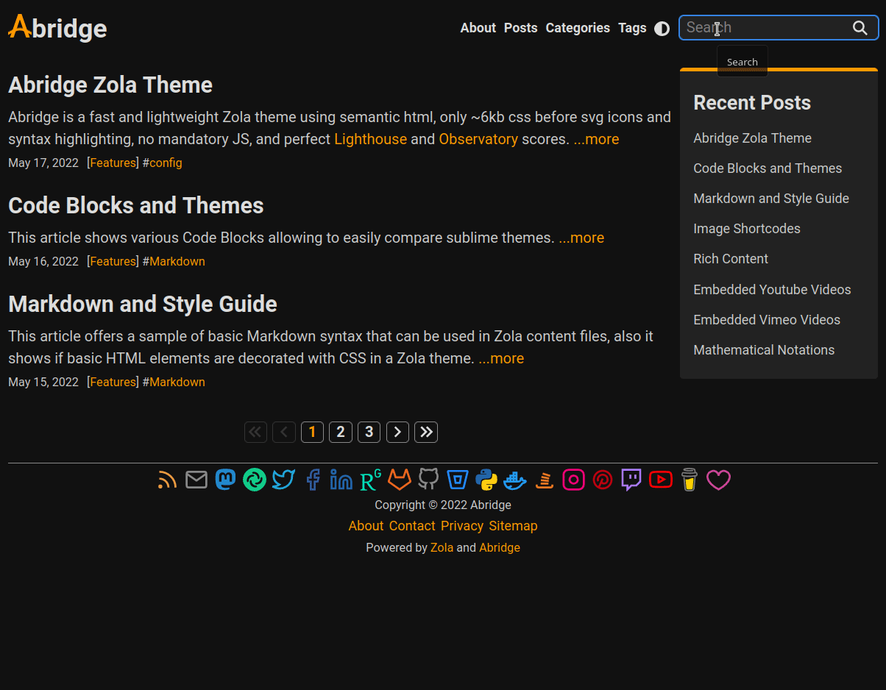Click the Twitch icon
886x690 pixels.
(x=631, y=480)
